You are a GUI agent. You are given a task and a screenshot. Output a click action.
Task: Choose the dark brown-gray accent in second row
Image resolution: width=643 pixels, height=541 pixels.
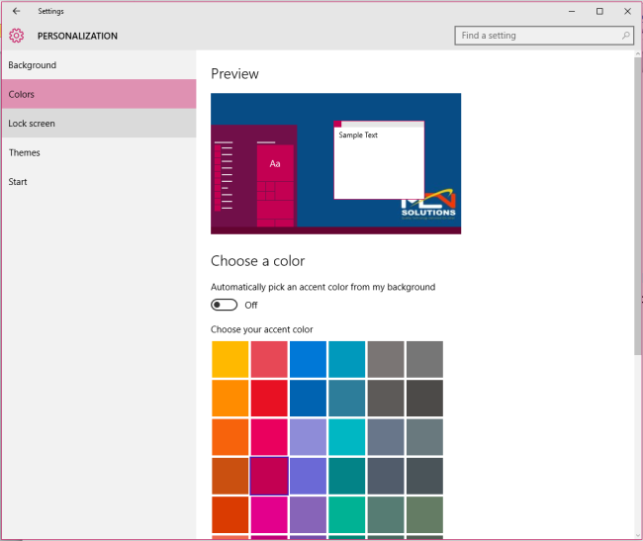[x=386, y=398]
